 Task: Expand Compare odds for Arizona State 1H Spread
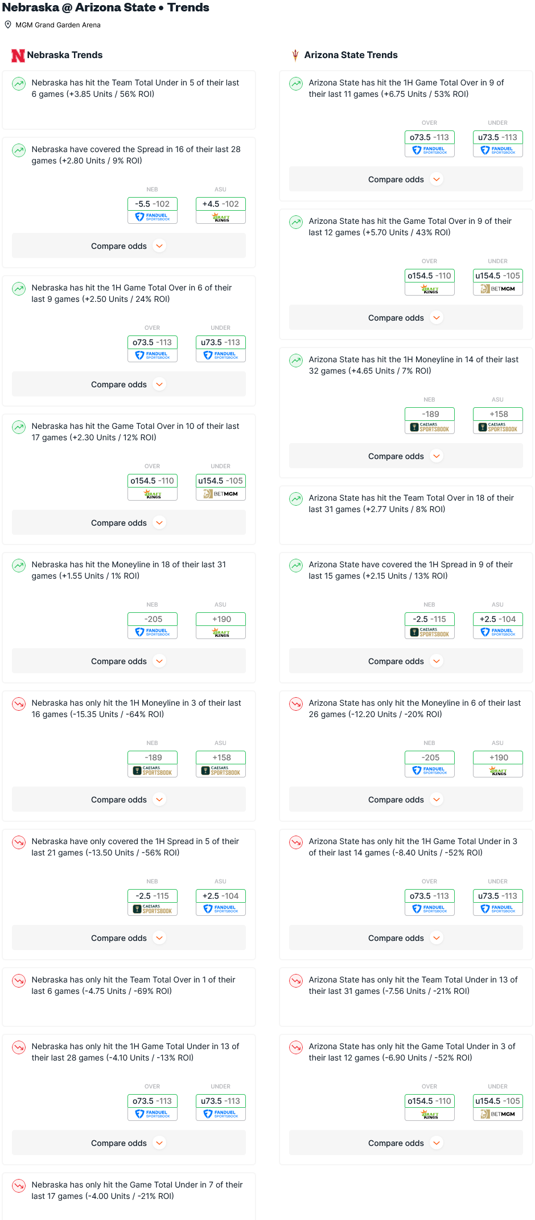[x=406, y=661]
